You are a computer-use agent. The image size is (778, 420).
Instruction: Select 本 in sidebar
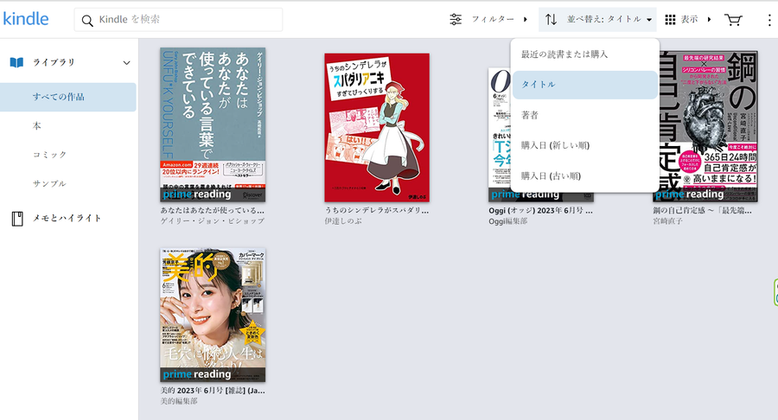click(37, 126)
